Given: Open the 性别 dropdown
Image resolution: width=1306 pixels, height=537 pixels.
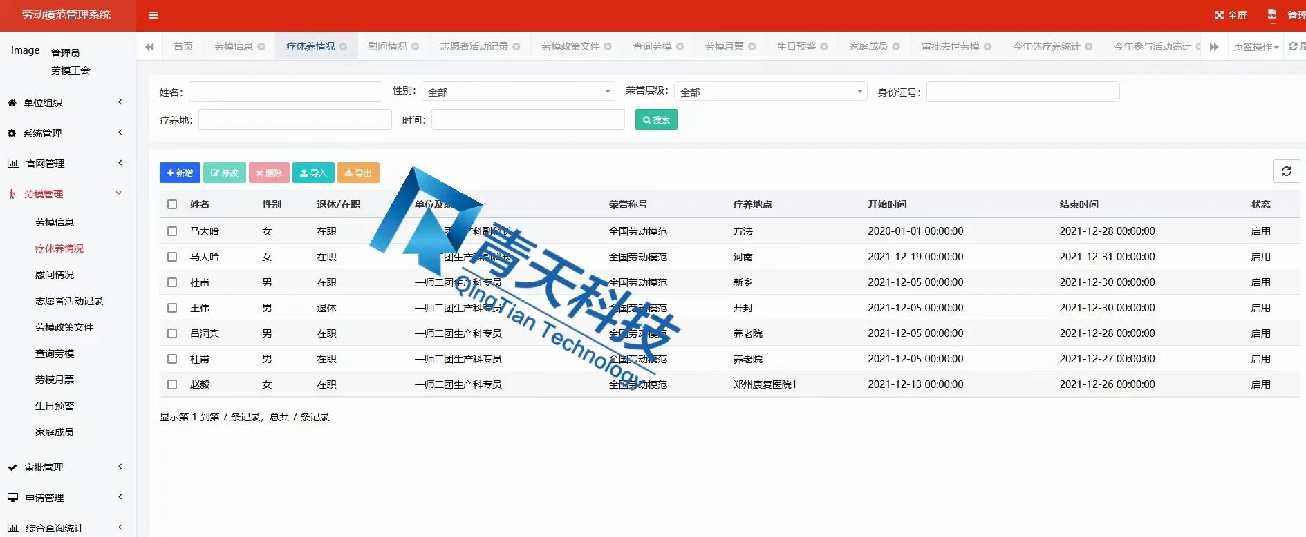Looking at the screenshot, I should [x=518, y=92].
